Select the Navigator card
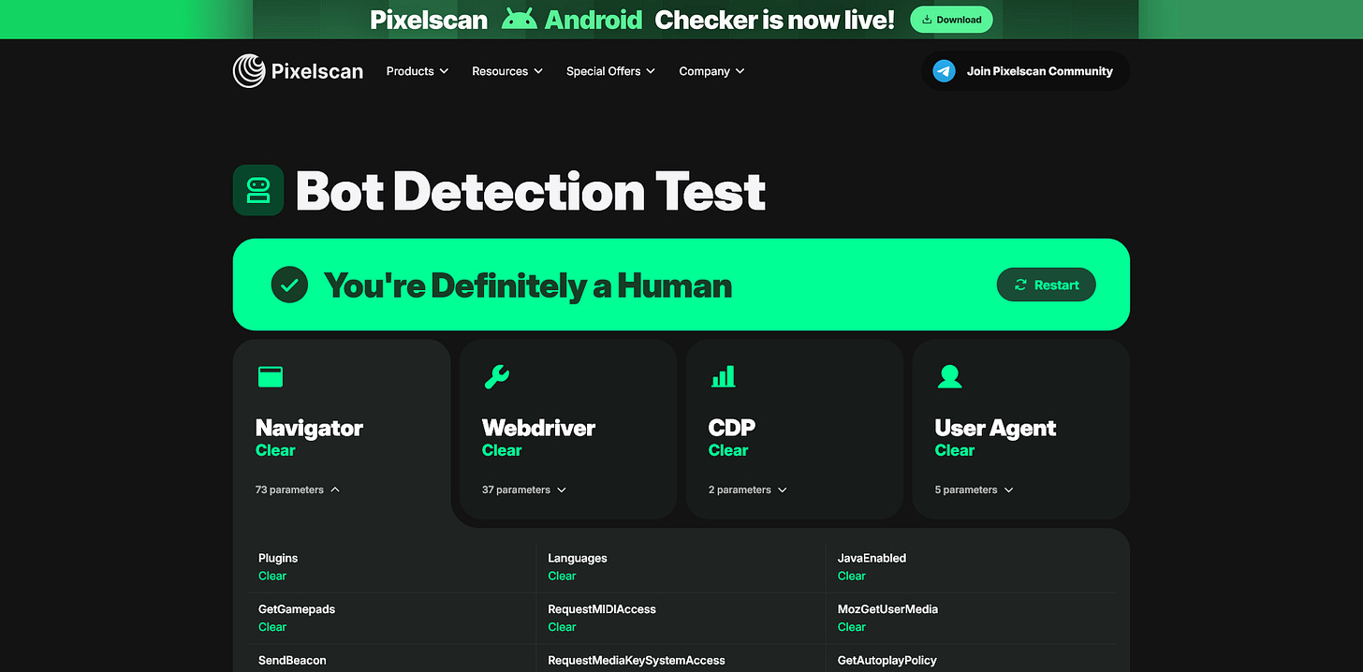The height and width of the screenshot is (672, 1363). click(x=342, y=429)
